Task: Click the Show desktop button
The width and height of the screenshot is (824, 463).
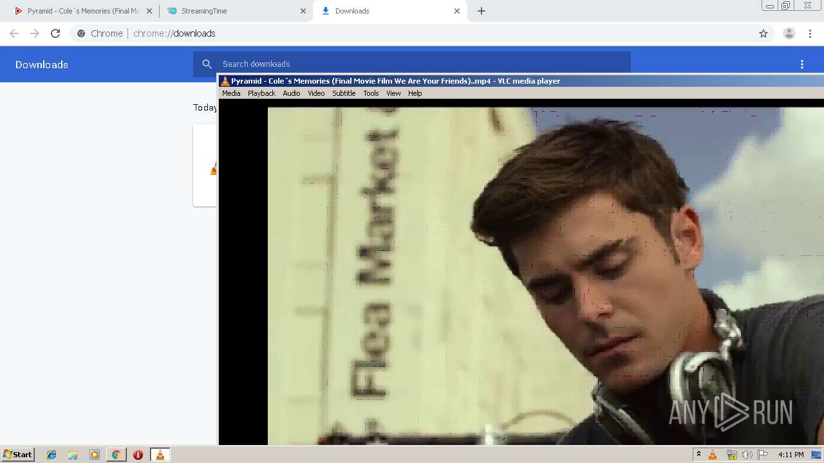Action: coord(817,455)
